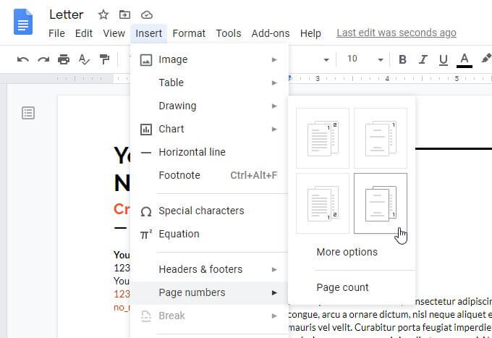Click More options in page numbers
Image resolution: width=492 pixels, height=338 pixels.
pyautogui.click(x=347, y=252)
